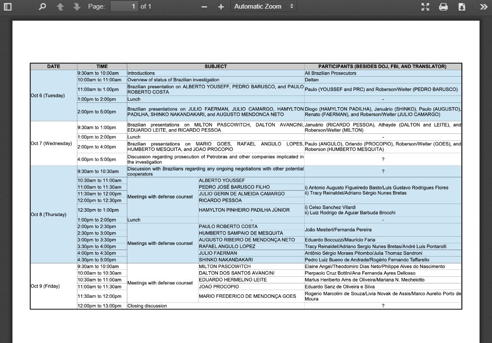
Task: Click 'All Brazilian Prosecutors' participants cell
Action: [383, 73]
